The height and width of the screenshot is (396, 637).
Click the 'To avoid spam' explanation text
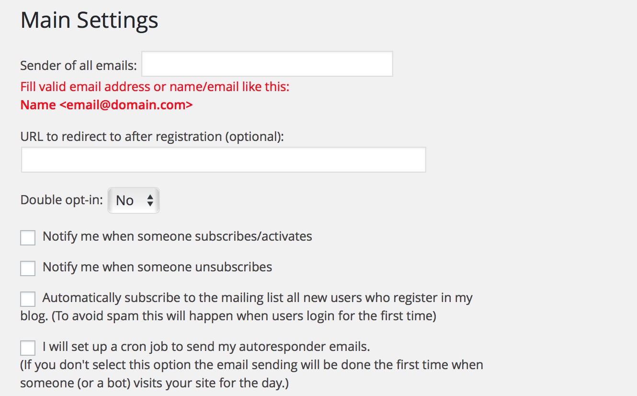(244, 317)
